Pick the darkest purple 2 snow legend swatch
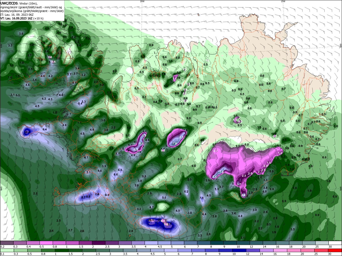This screenshot has width=342, height=256. coord(99,243)
